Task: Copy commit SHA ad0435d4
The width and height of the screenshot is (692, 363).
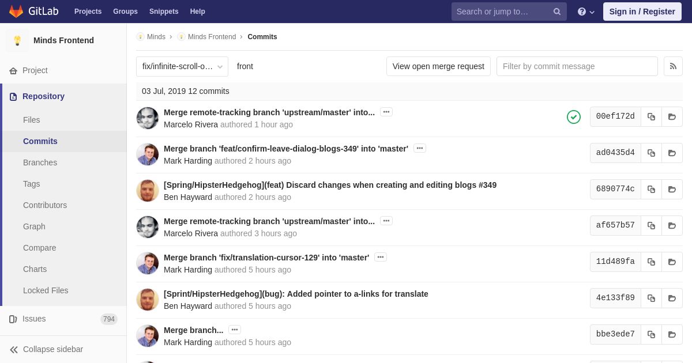Action: pyautogui.click(x=651, y=153)
